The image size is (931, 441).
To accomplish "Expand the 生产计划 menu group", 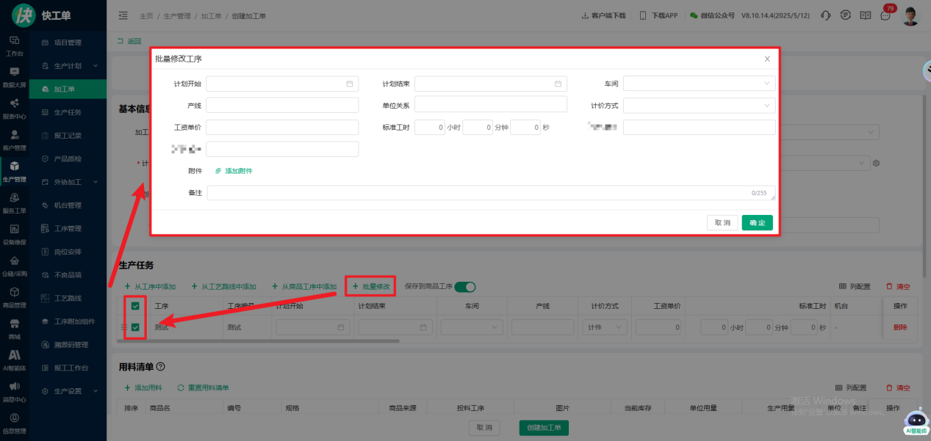I will tap(68, 66).
